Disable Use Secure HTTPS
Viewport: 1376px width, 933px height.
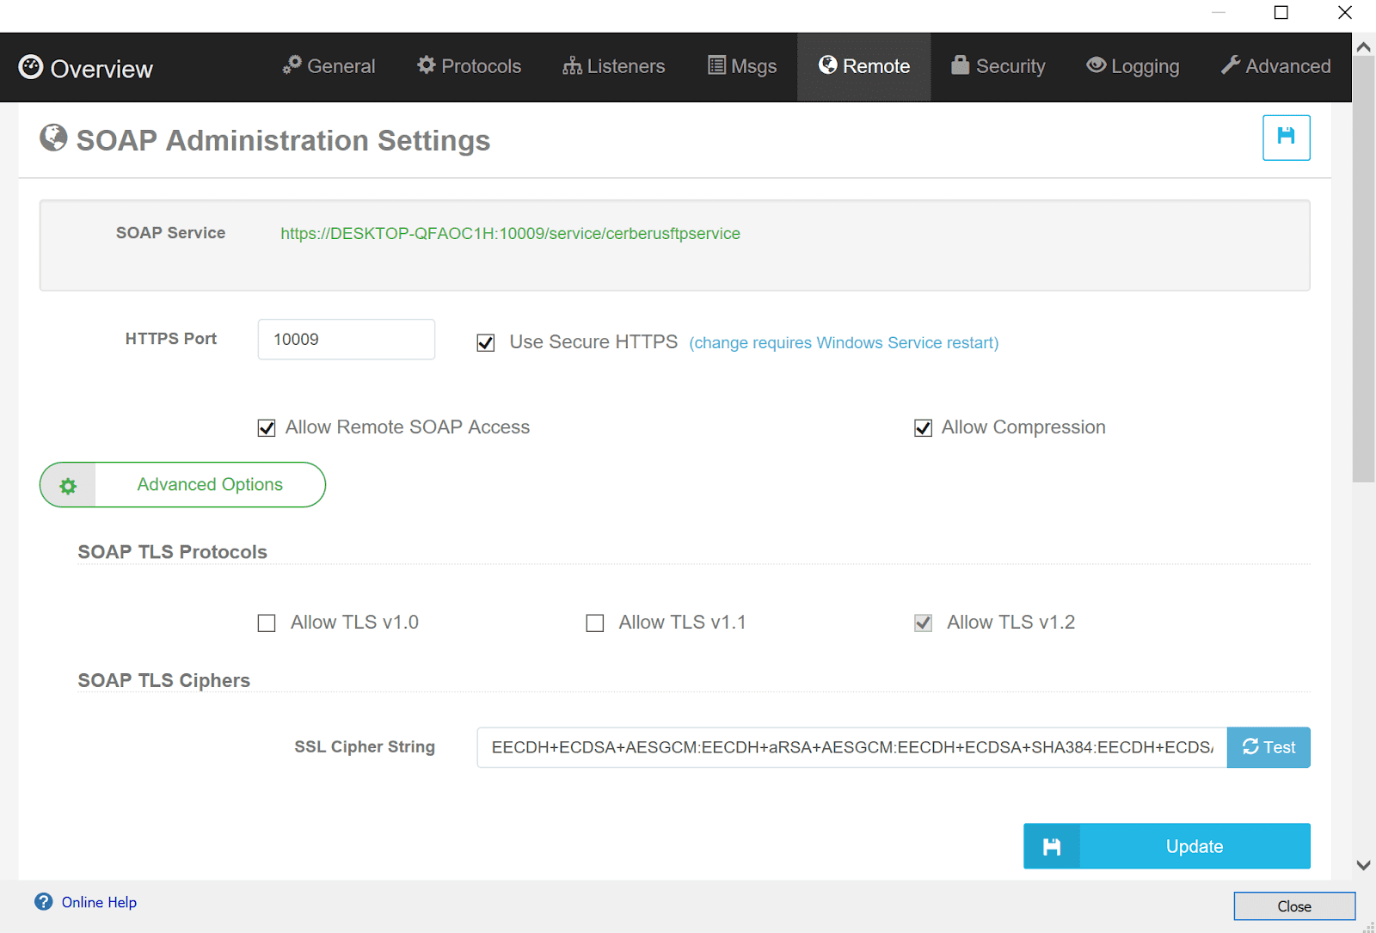coord(485,342)
